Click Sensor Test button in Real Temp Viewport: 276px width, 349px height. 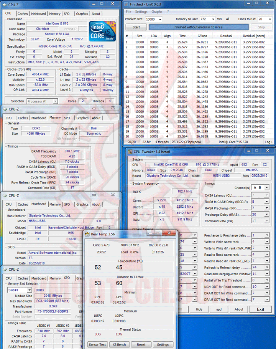97,344
